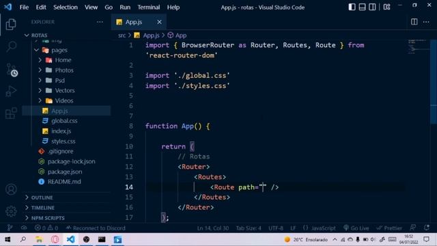Open package.json file

(x=66, y=172)
